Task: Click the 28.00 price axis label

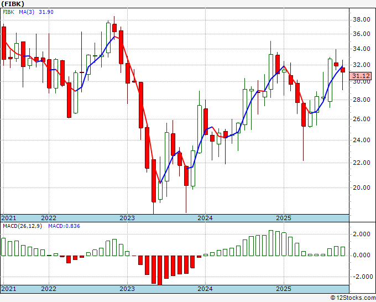Action: pos(362,100)
